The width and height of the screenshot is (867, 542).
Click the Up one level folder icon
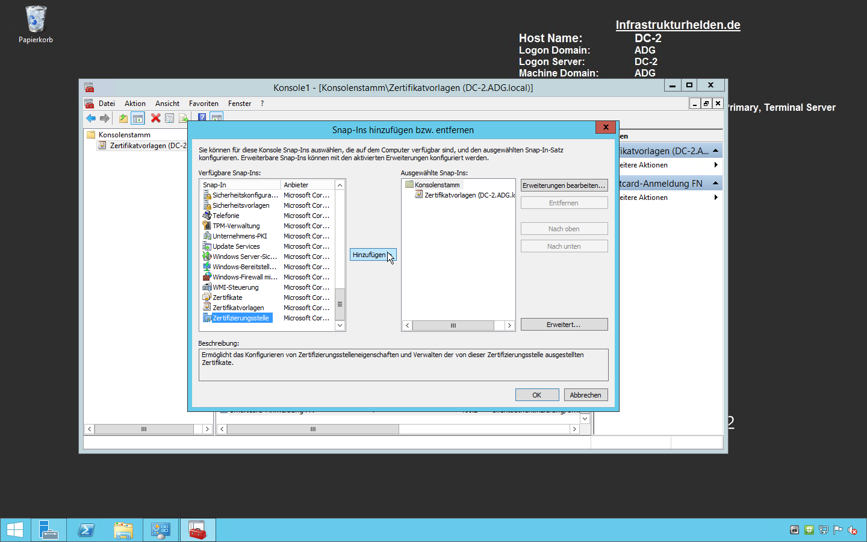123,118
